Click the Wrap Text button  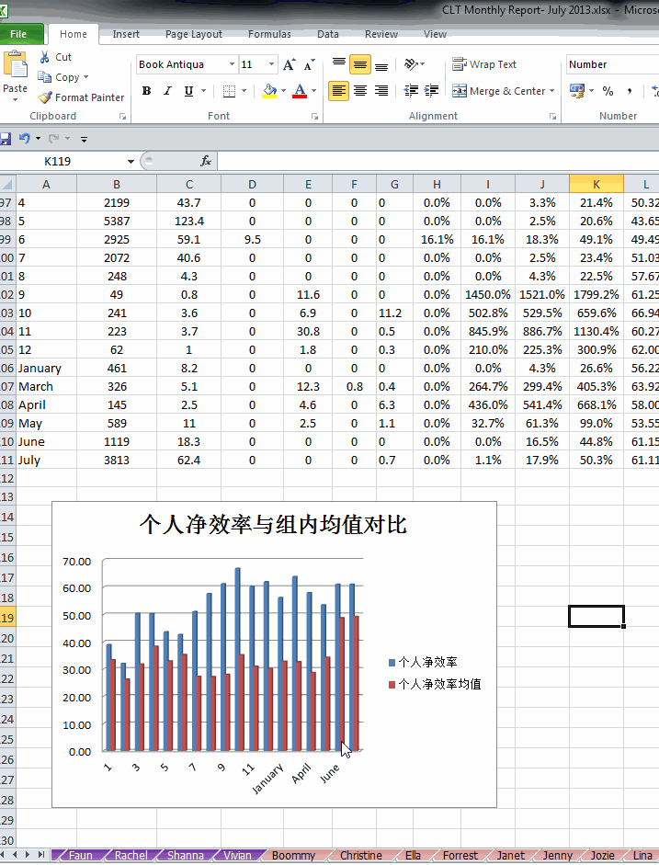[x=483, y=64]
